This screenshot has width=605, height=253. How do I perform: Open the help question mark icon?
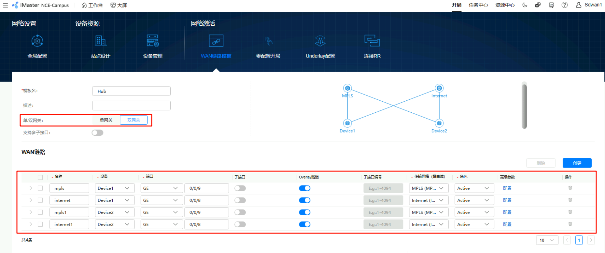pyautogui.click(x=564, y=5)
